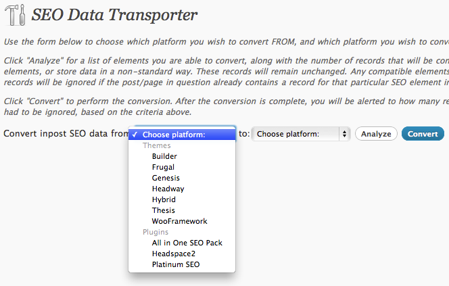Click the Plugins group label

[x=156, y=232]
